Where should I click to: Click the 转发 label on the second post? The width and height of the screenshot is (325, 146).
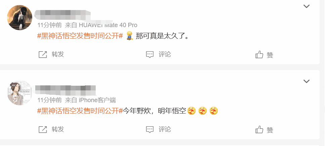pos(58,130)
